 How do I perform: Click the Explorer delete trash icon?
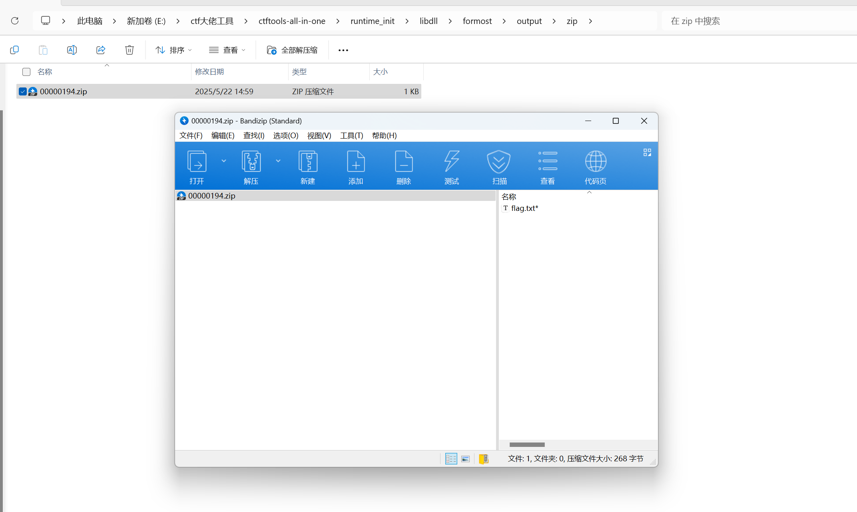[x=130, y=50]
